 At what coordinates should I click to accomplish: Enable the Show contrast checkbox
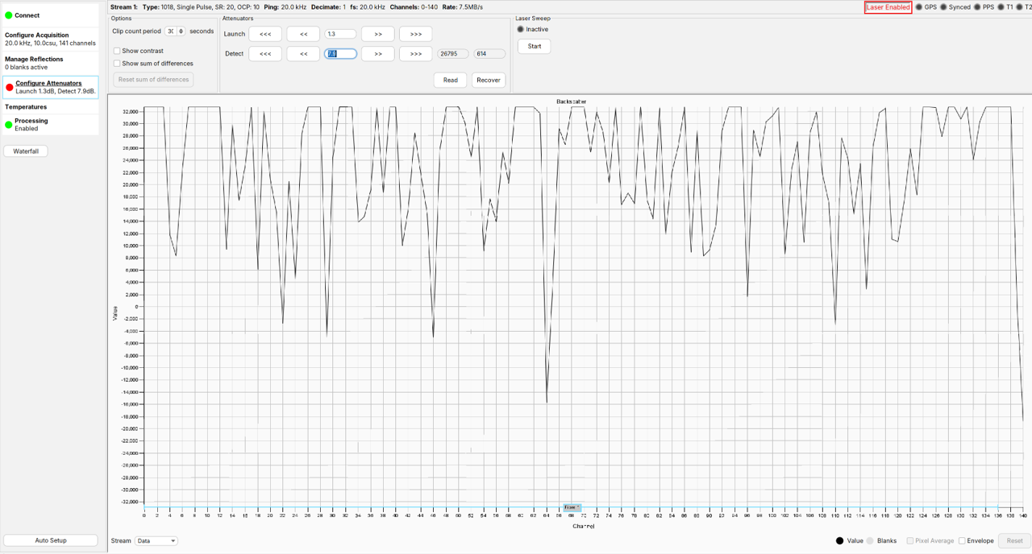pos(116,50)
